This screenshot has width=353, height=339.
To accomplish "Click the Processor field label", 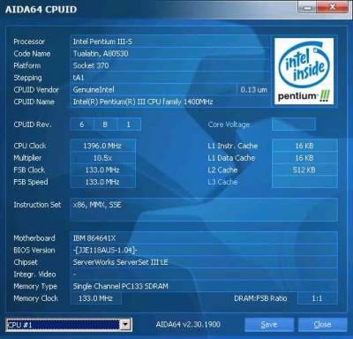I will point(29,41).
